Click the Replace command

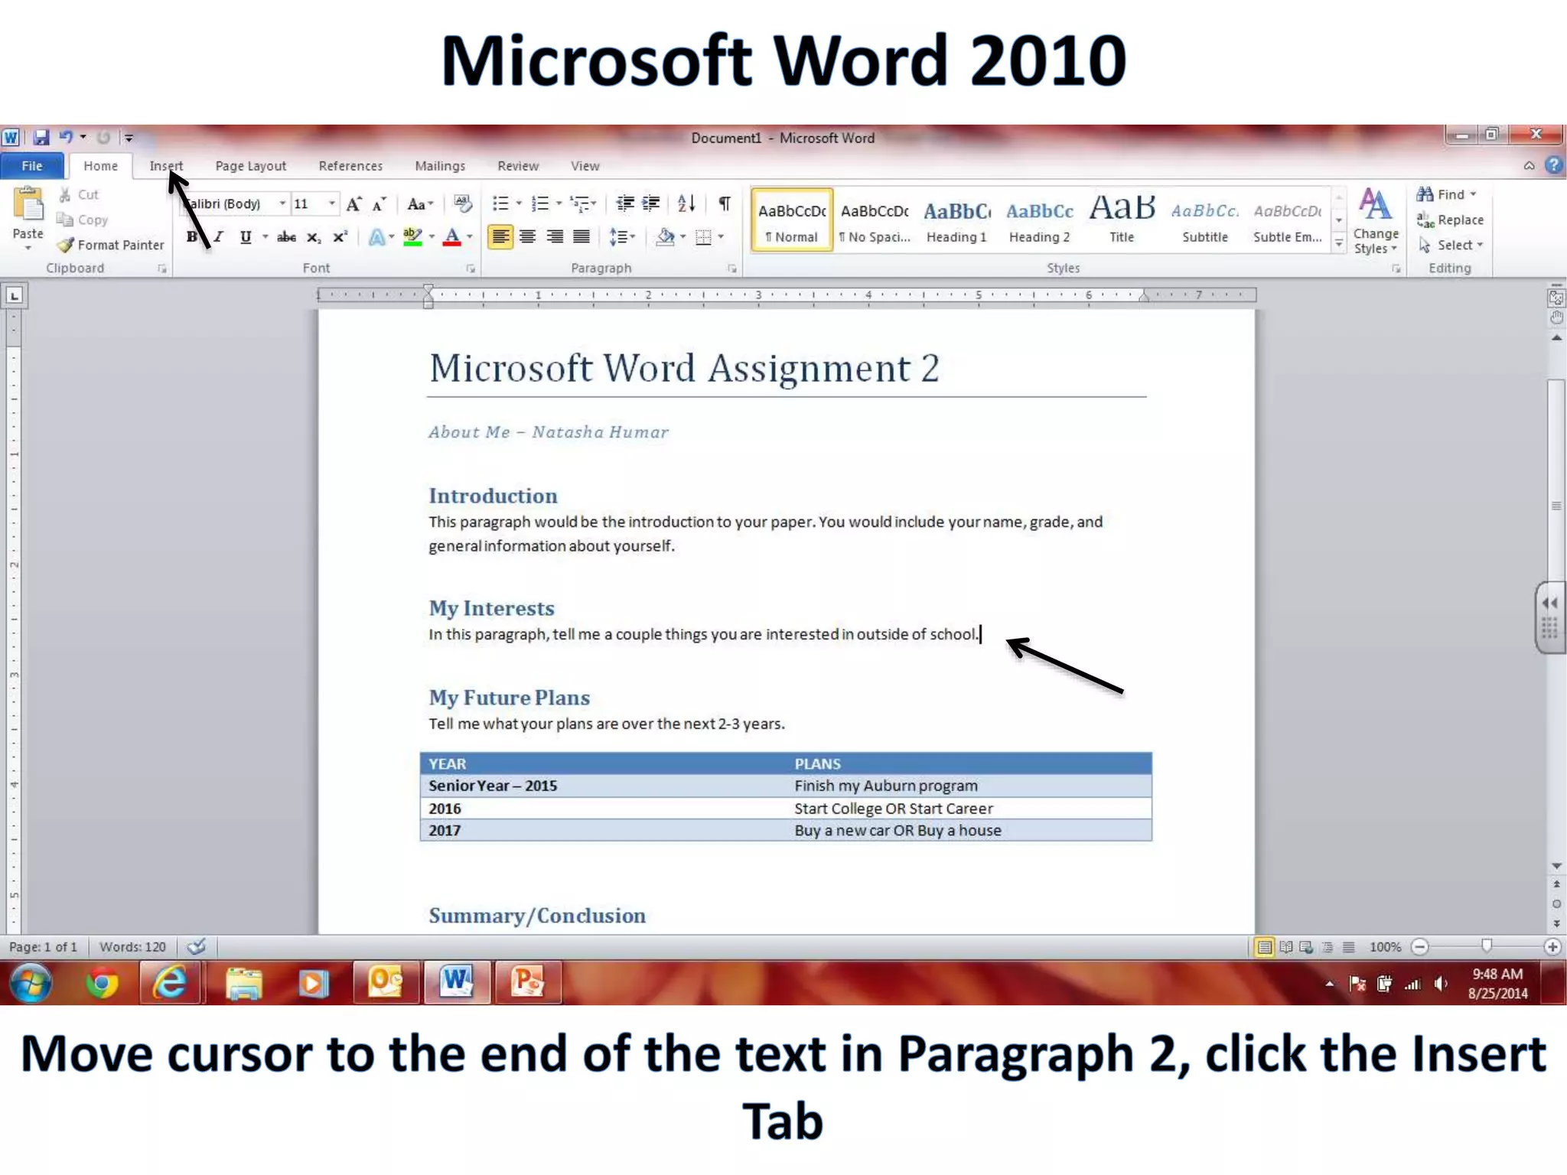pos(1450,220)
